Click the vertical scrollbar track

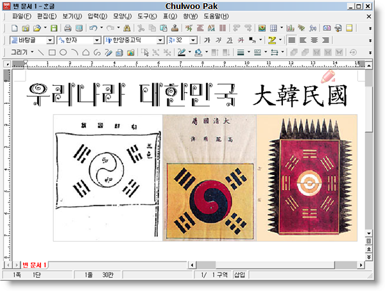click(x=369, y=181)
